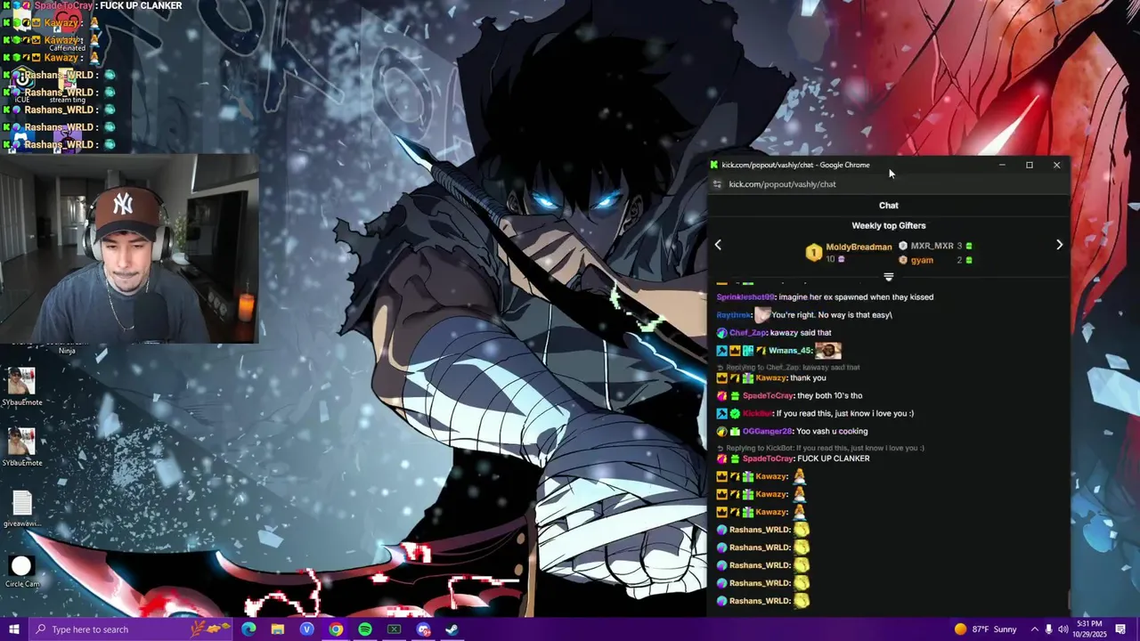The width and height of the screenshot is (1140, 641).
Task: Click username Sprinkleshot99 in chat
Action: point(745,297)
